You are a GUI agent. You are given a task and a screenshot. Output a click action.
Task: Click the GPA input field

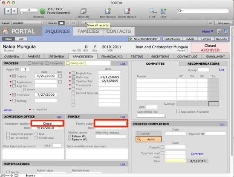point(152,107)
